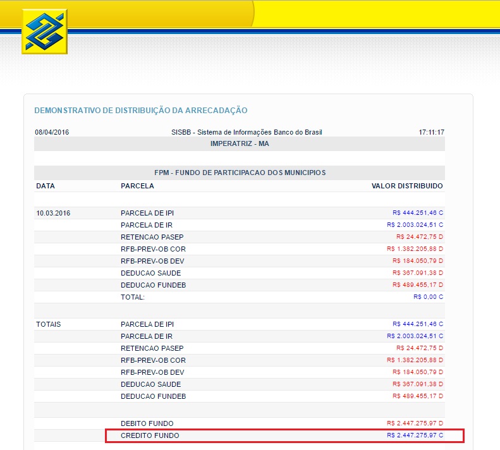Viewport: 500px width, 450px height.
Task: Click the TOTAIS row label
Action: 49,324
